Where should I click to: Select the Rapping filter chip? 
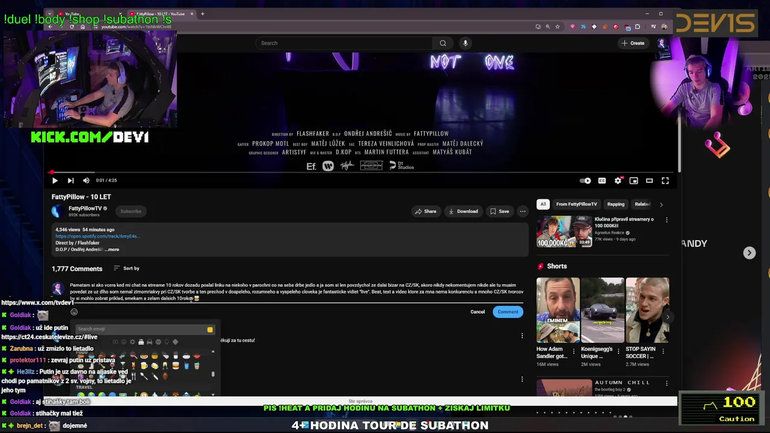coord(615,204)
